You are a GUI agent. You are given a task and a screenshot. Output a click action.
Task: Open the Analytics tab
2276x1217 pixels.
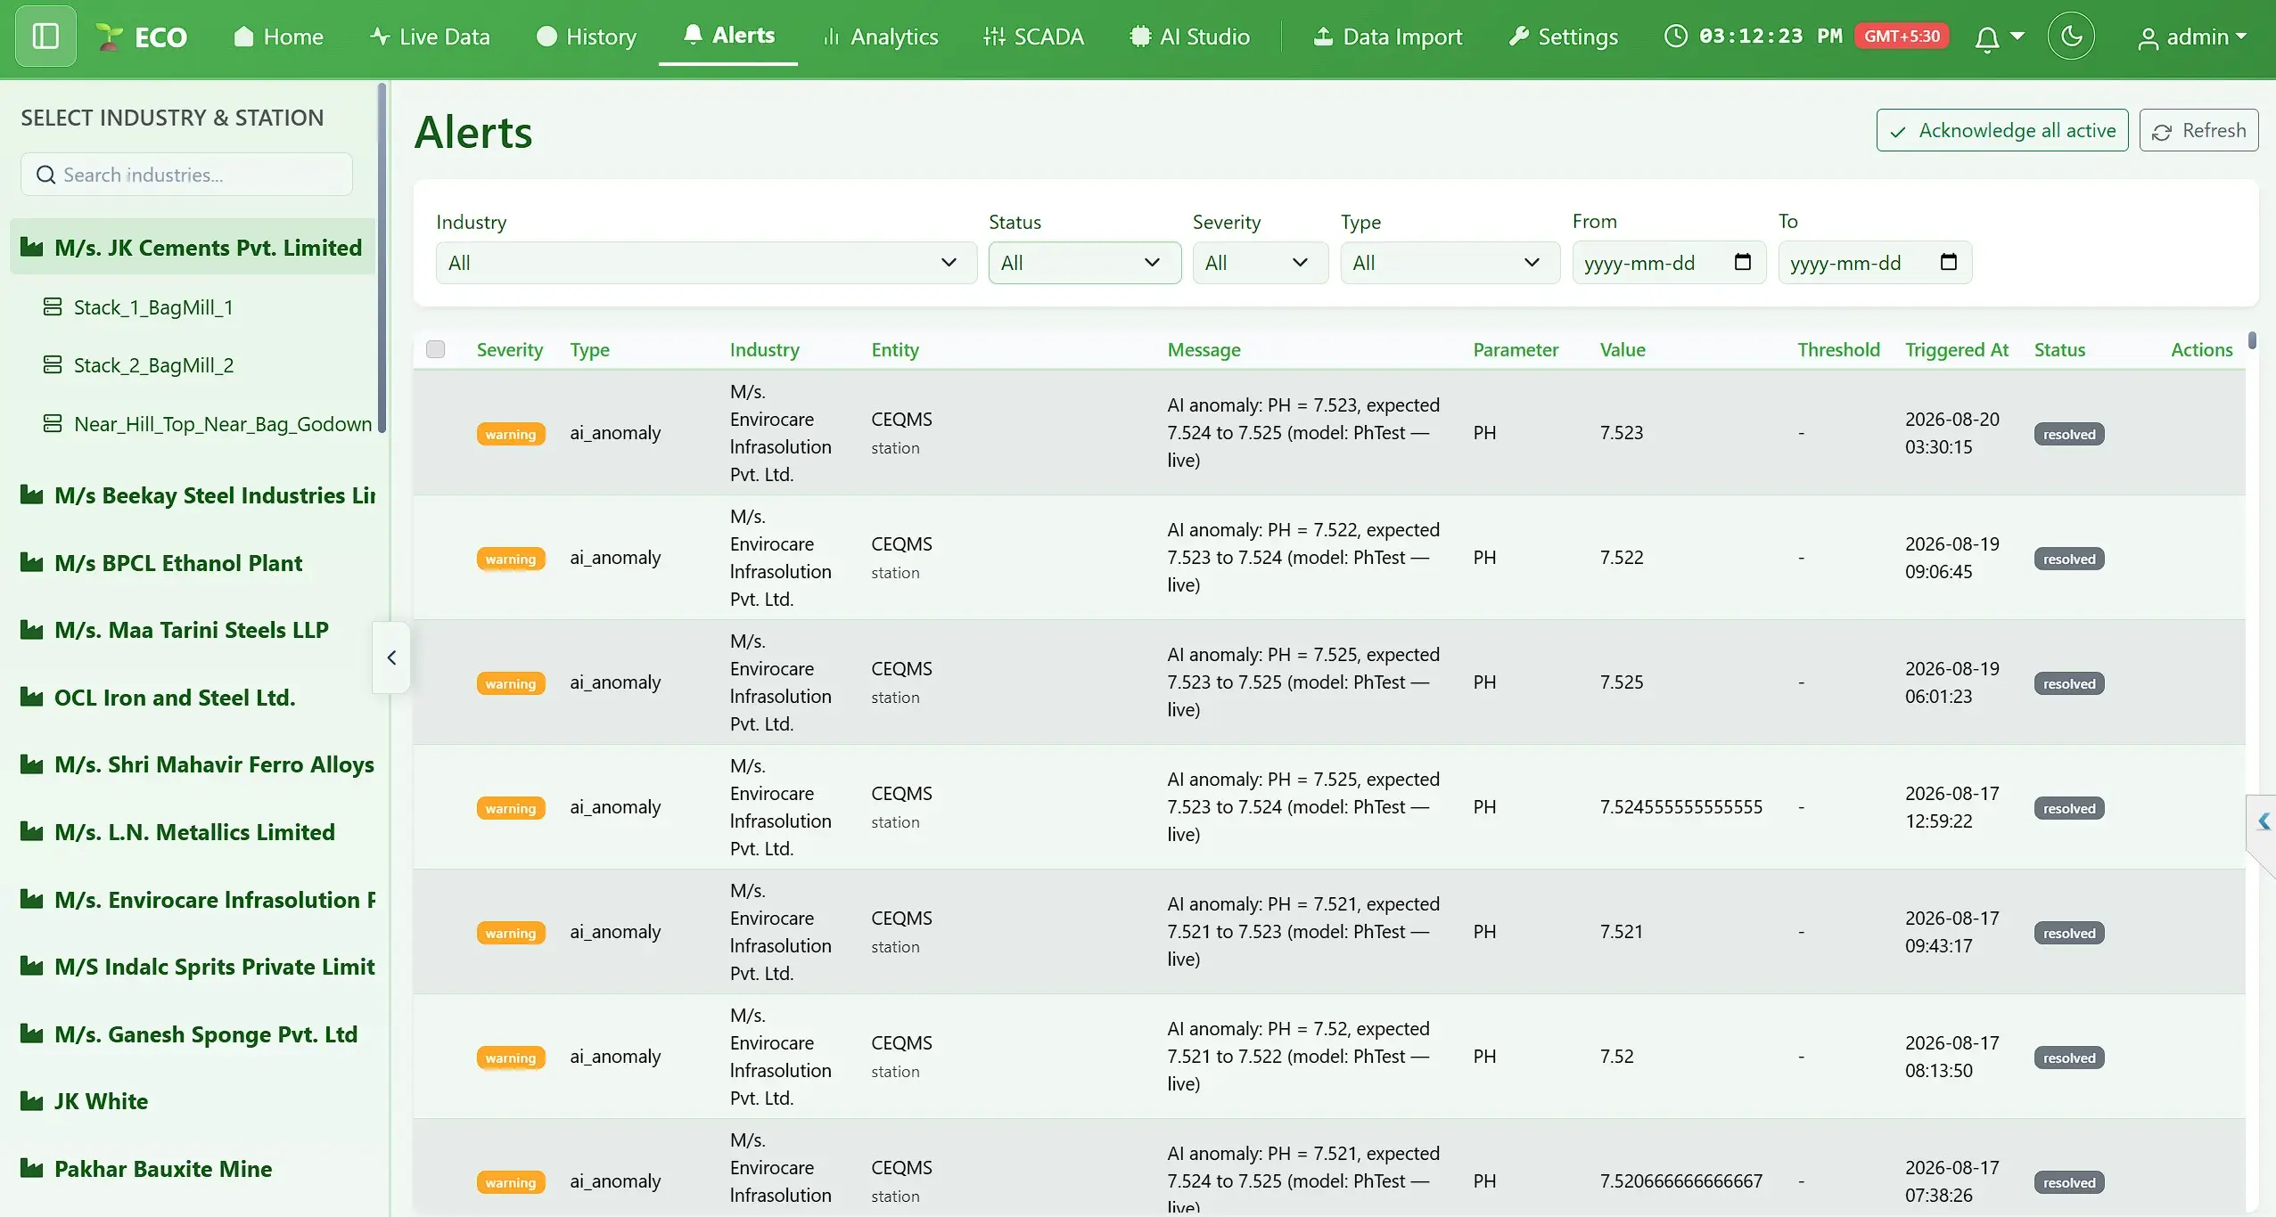[x=880, y=37]
